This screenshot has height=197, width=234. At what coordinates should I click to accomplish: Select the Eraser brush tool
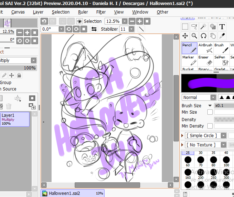point(206,60)
